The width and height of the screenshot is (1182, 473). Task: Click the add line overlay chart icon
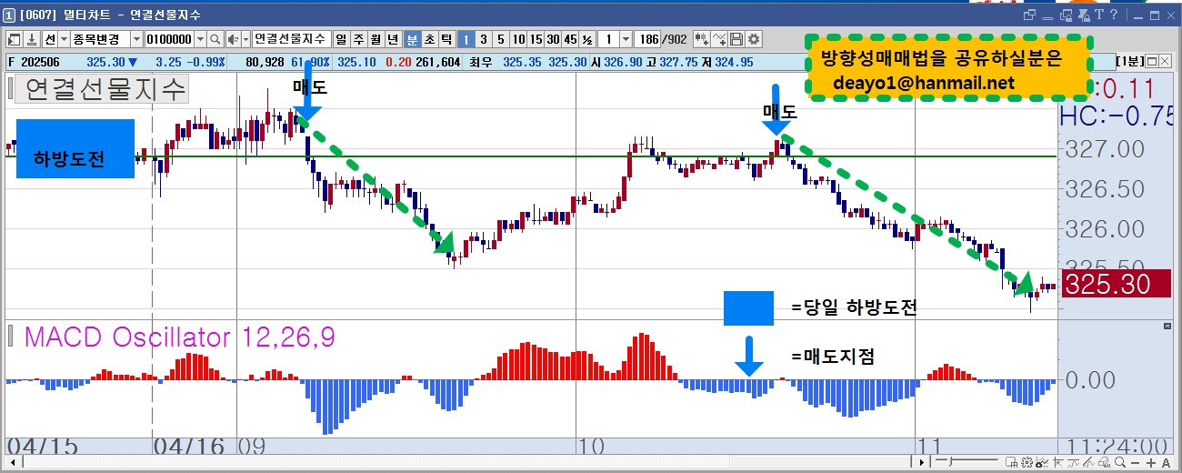click(x=719, y=39)
